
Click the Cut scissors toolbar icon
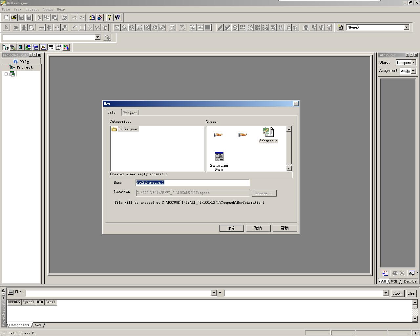[x=39, y=17]
